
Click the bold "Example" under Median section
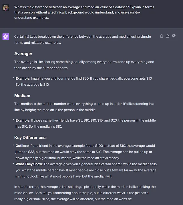click(23, 120)
